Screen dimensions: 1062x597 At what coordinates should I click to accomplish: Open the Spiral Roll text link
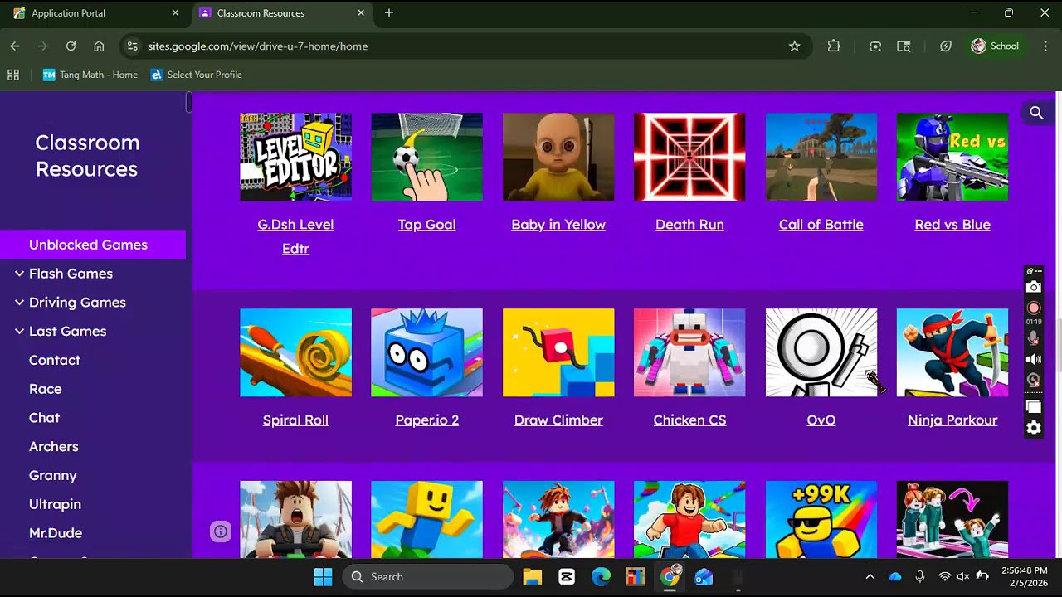pyautogui.click(x=295, y=420)
